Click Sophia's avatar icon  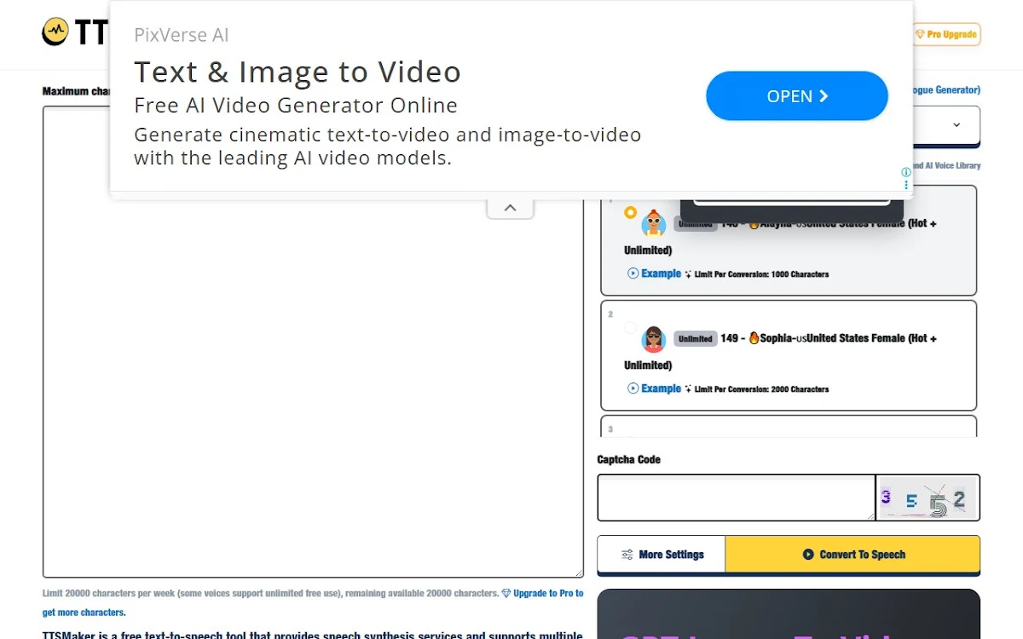pos(654,339)
